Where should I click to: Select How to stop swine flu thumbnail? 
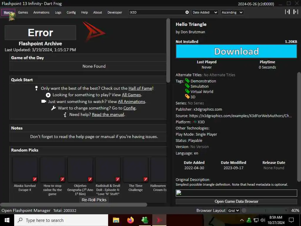pos(52,169)
